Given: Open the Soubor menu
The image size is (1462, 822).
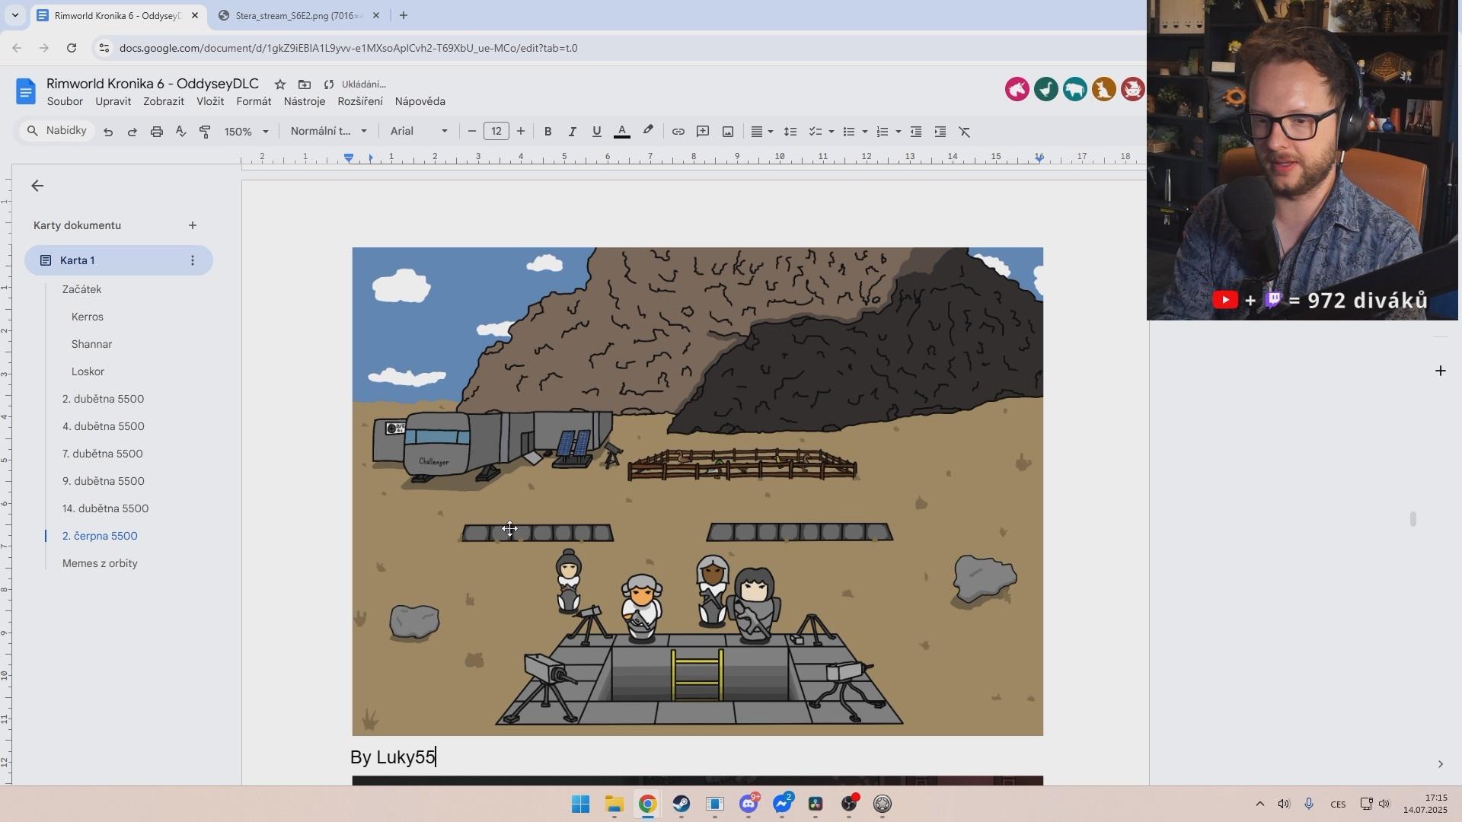Looking at the screenshot, I should pos(65,101).
